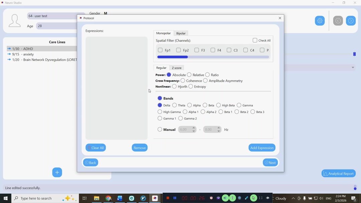Check the F4 channel checkbox
361x203 pixels.
tap(213, 50)
